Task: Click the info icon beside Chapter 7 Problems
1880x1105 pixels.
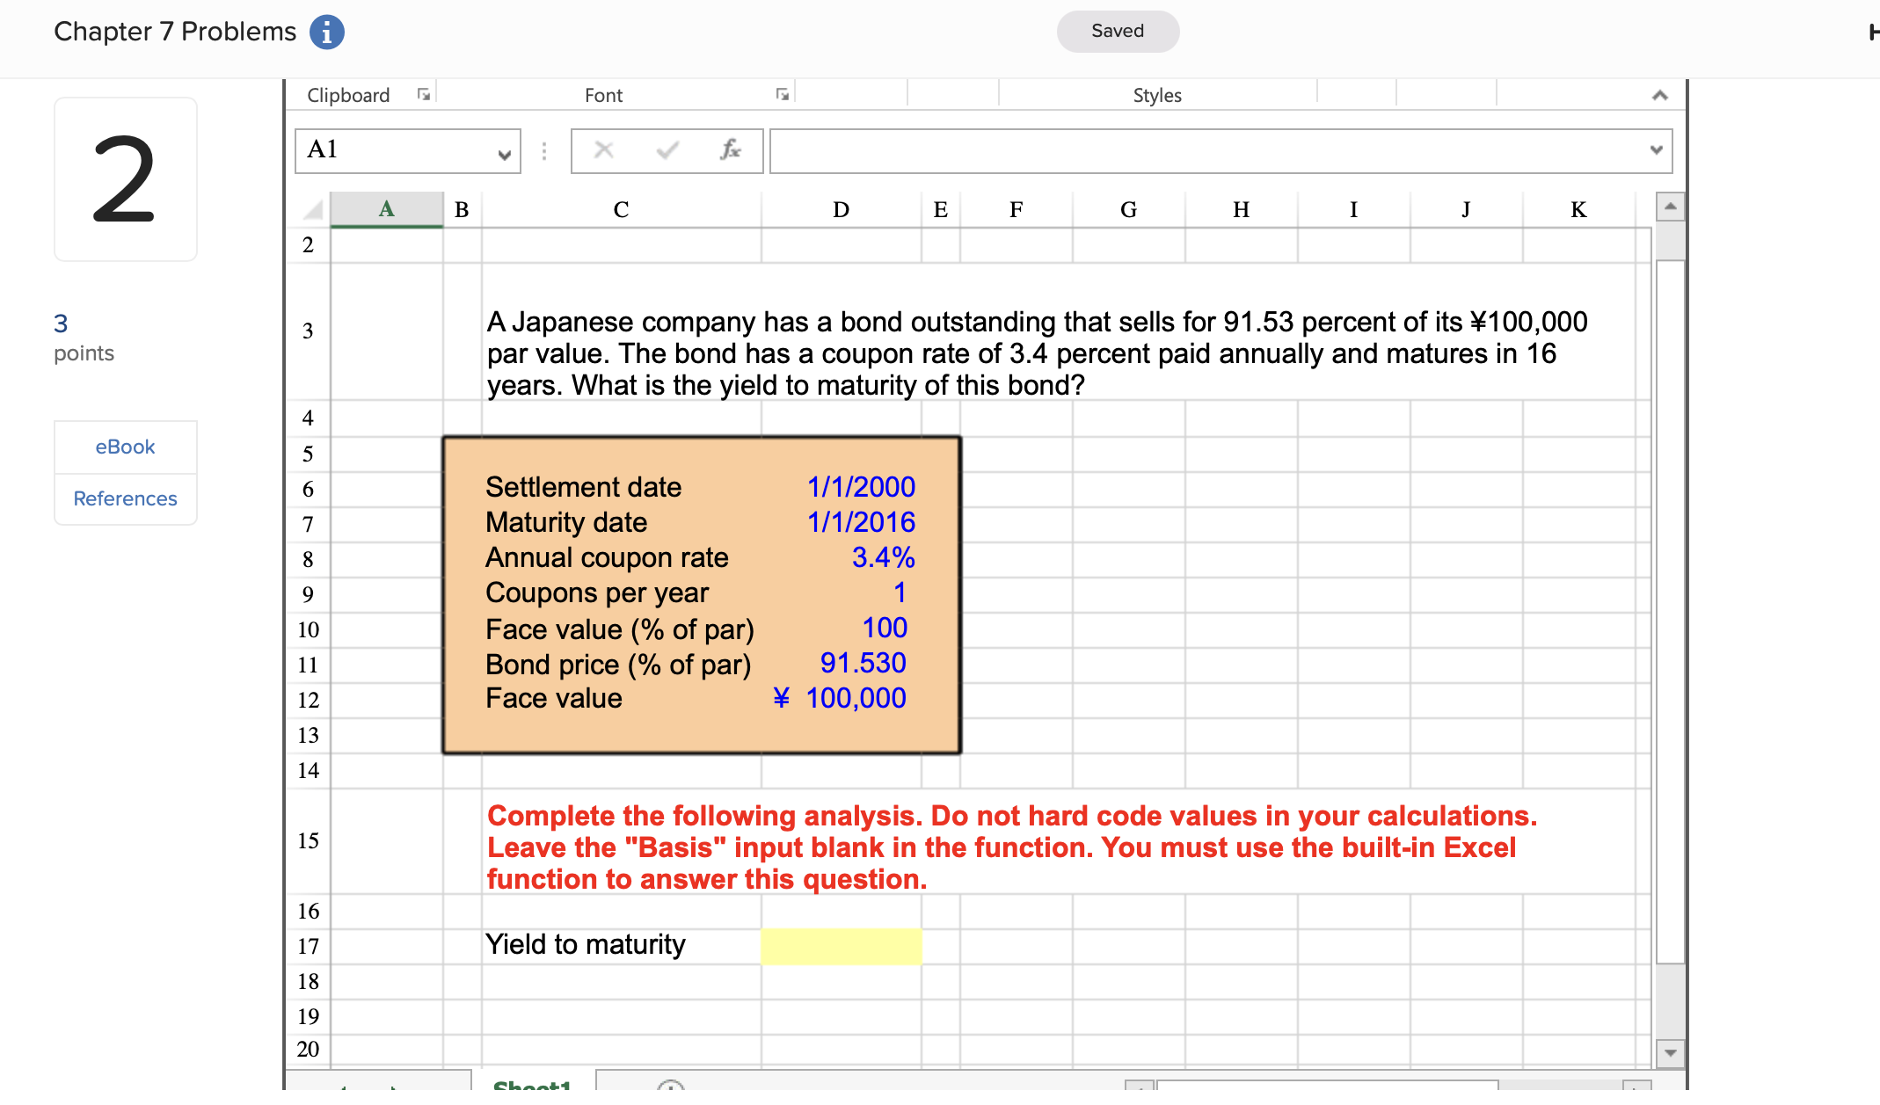Action: point(326,33)
